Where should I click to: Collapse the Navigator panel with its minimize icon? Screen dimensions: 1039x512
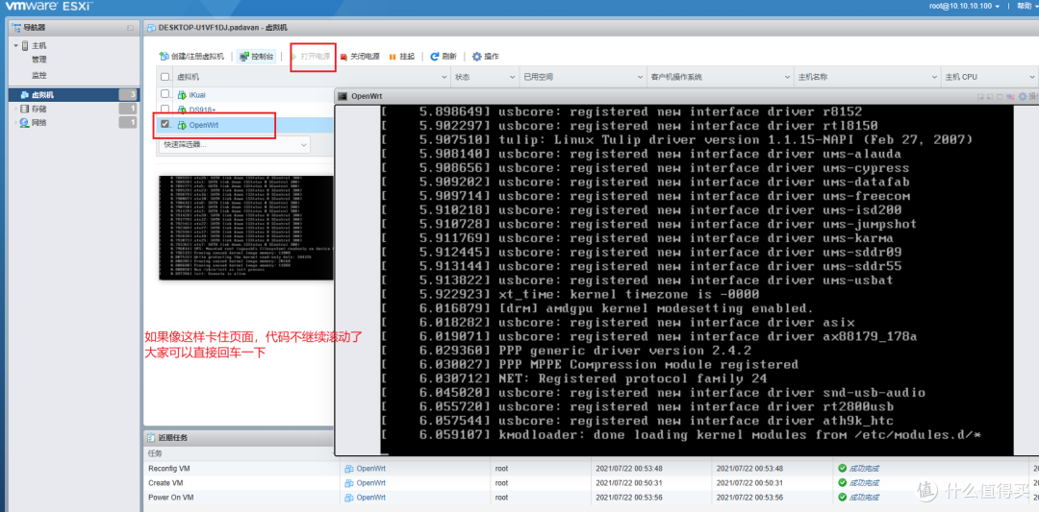pos(131,28)
